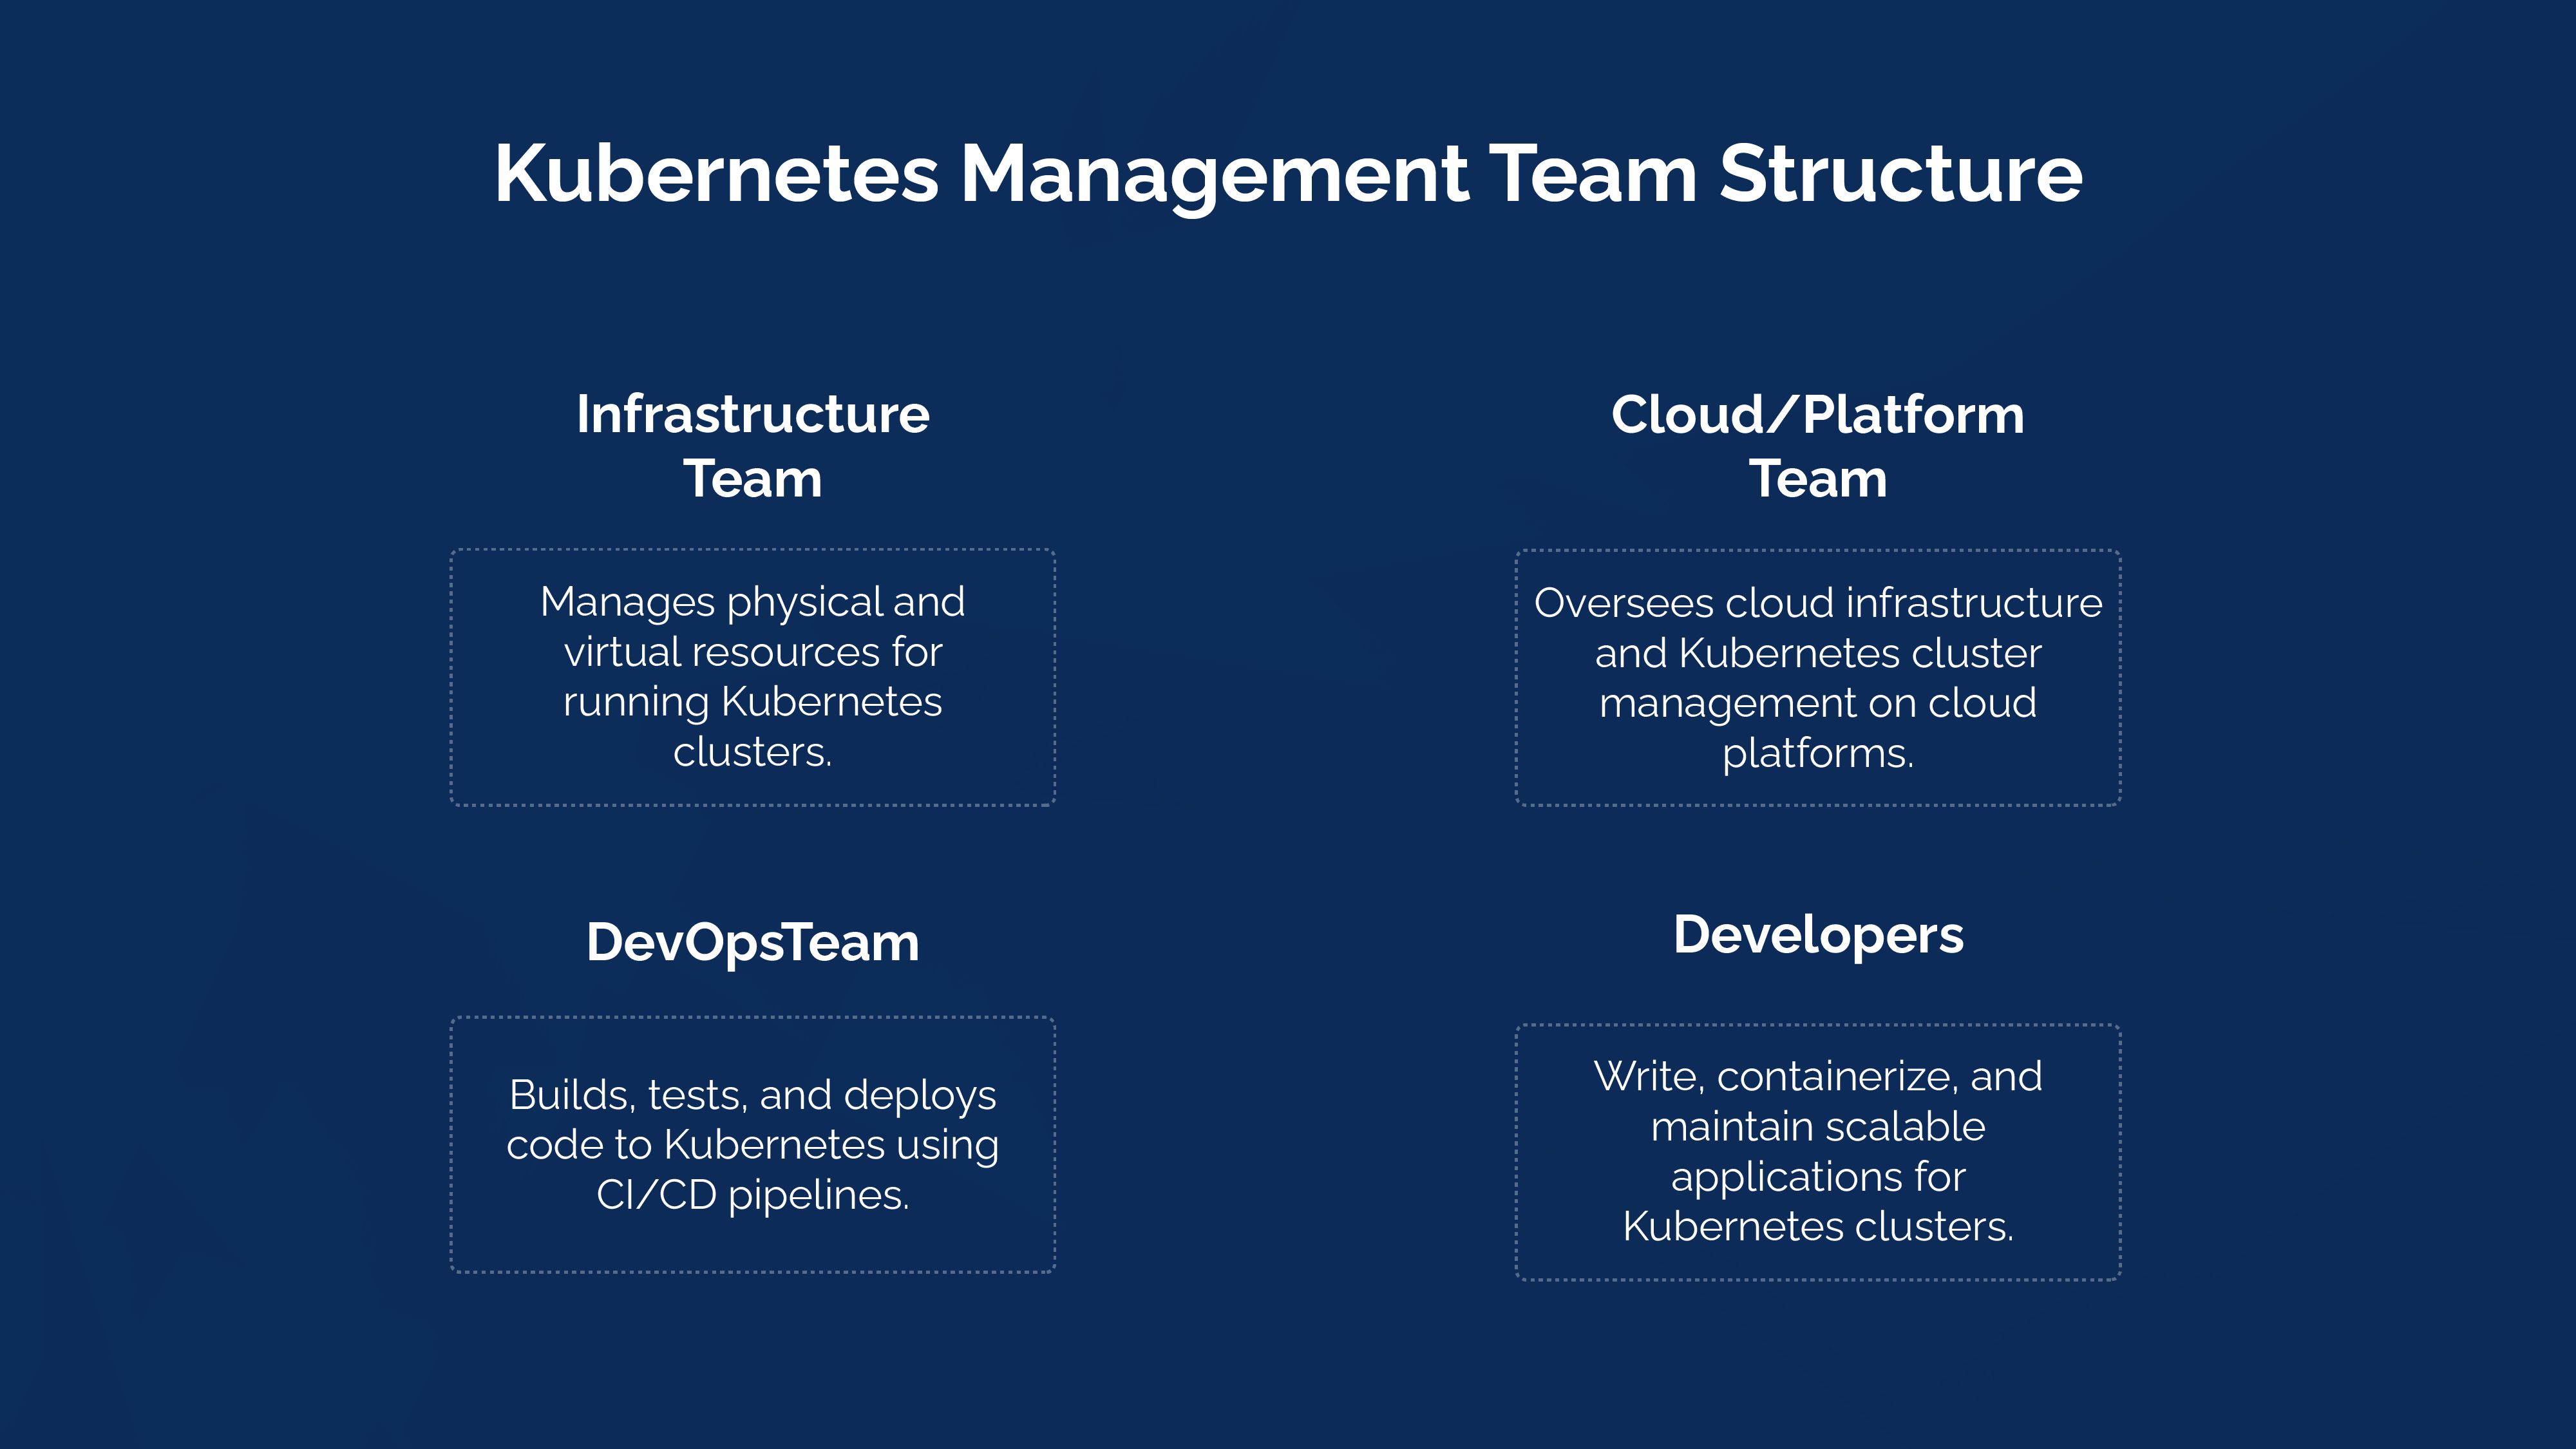This screenshot has width=2576, height=1449.
Task: Click the Infrastructure Team description box
Action: [752, 675]
